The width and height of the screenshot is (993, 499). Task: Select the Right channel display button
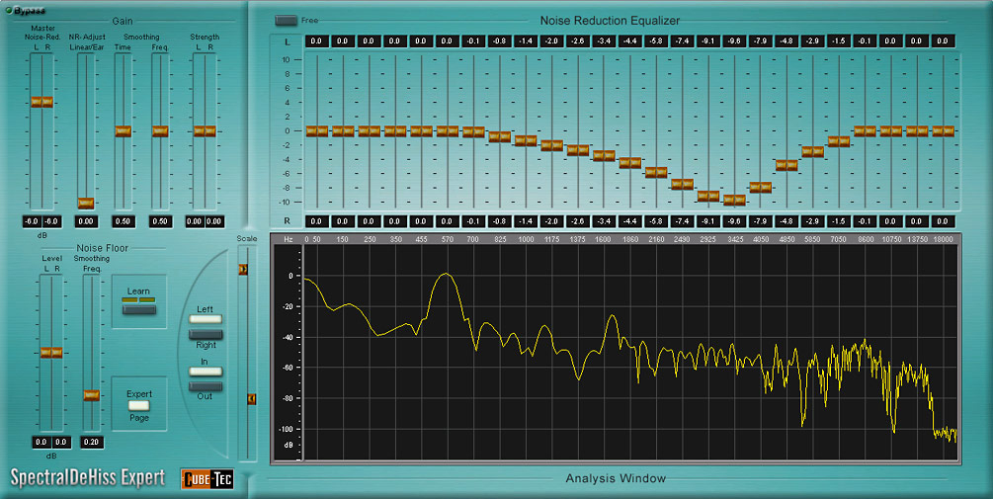(x=206, y=335)
